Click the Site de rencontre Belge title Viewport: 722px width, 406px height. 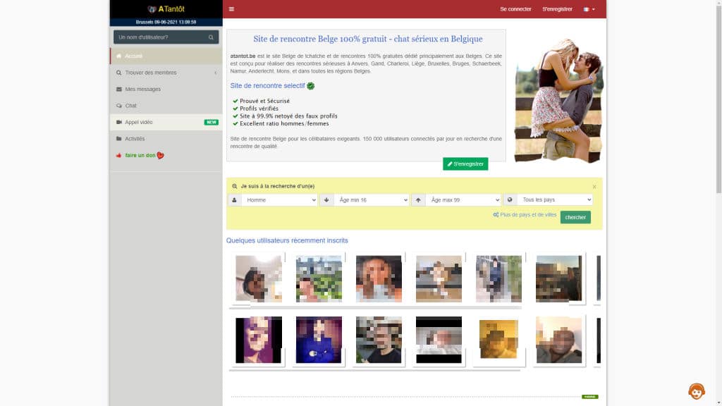pyautogui.click(x=368, y=39)
